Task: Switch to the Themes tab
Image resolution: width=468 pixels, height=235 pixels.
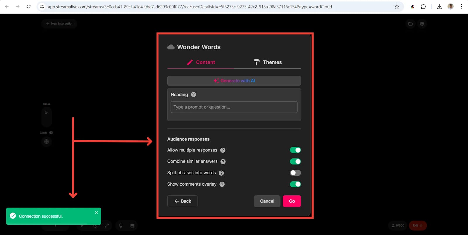Action: click(x=268, y=62)
